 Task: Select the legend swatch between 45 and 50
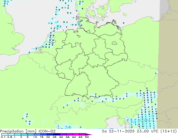(83, 134)
